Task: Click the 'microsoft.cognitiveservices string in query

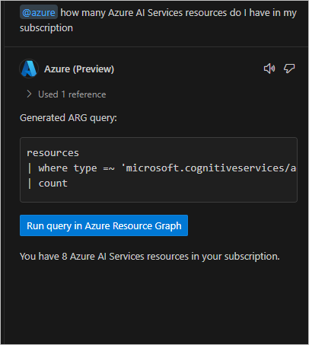Action: coord(209,168)
